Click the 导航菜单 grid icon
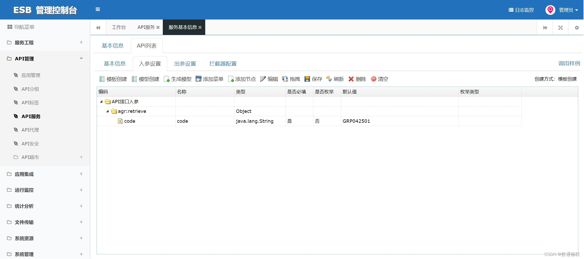 click(x=10, y=27)
